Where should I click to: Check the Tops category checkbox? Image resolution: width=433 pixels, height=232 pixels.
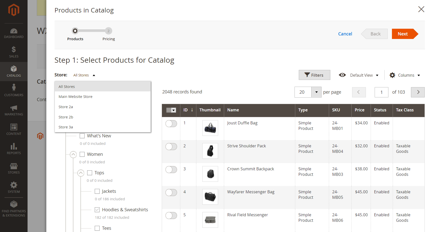point(90,173)
